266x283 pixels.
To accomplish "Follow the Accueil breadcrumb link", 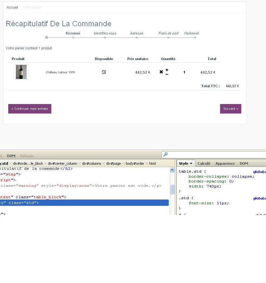I will (12, 7).
